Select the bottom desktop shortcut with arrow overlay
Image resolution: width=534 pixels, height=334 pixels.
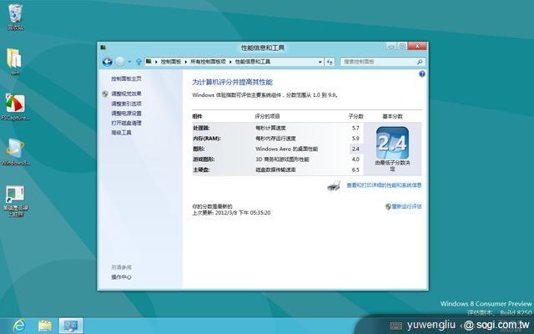pos(15,201)
